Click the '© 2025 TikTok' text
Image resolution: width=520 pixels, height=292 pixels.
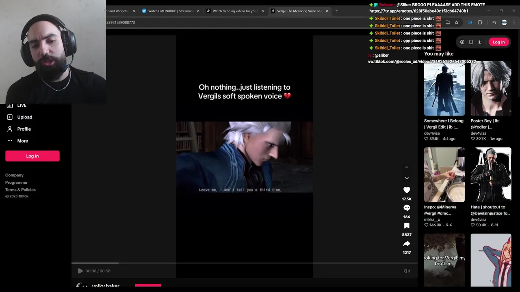17,196
